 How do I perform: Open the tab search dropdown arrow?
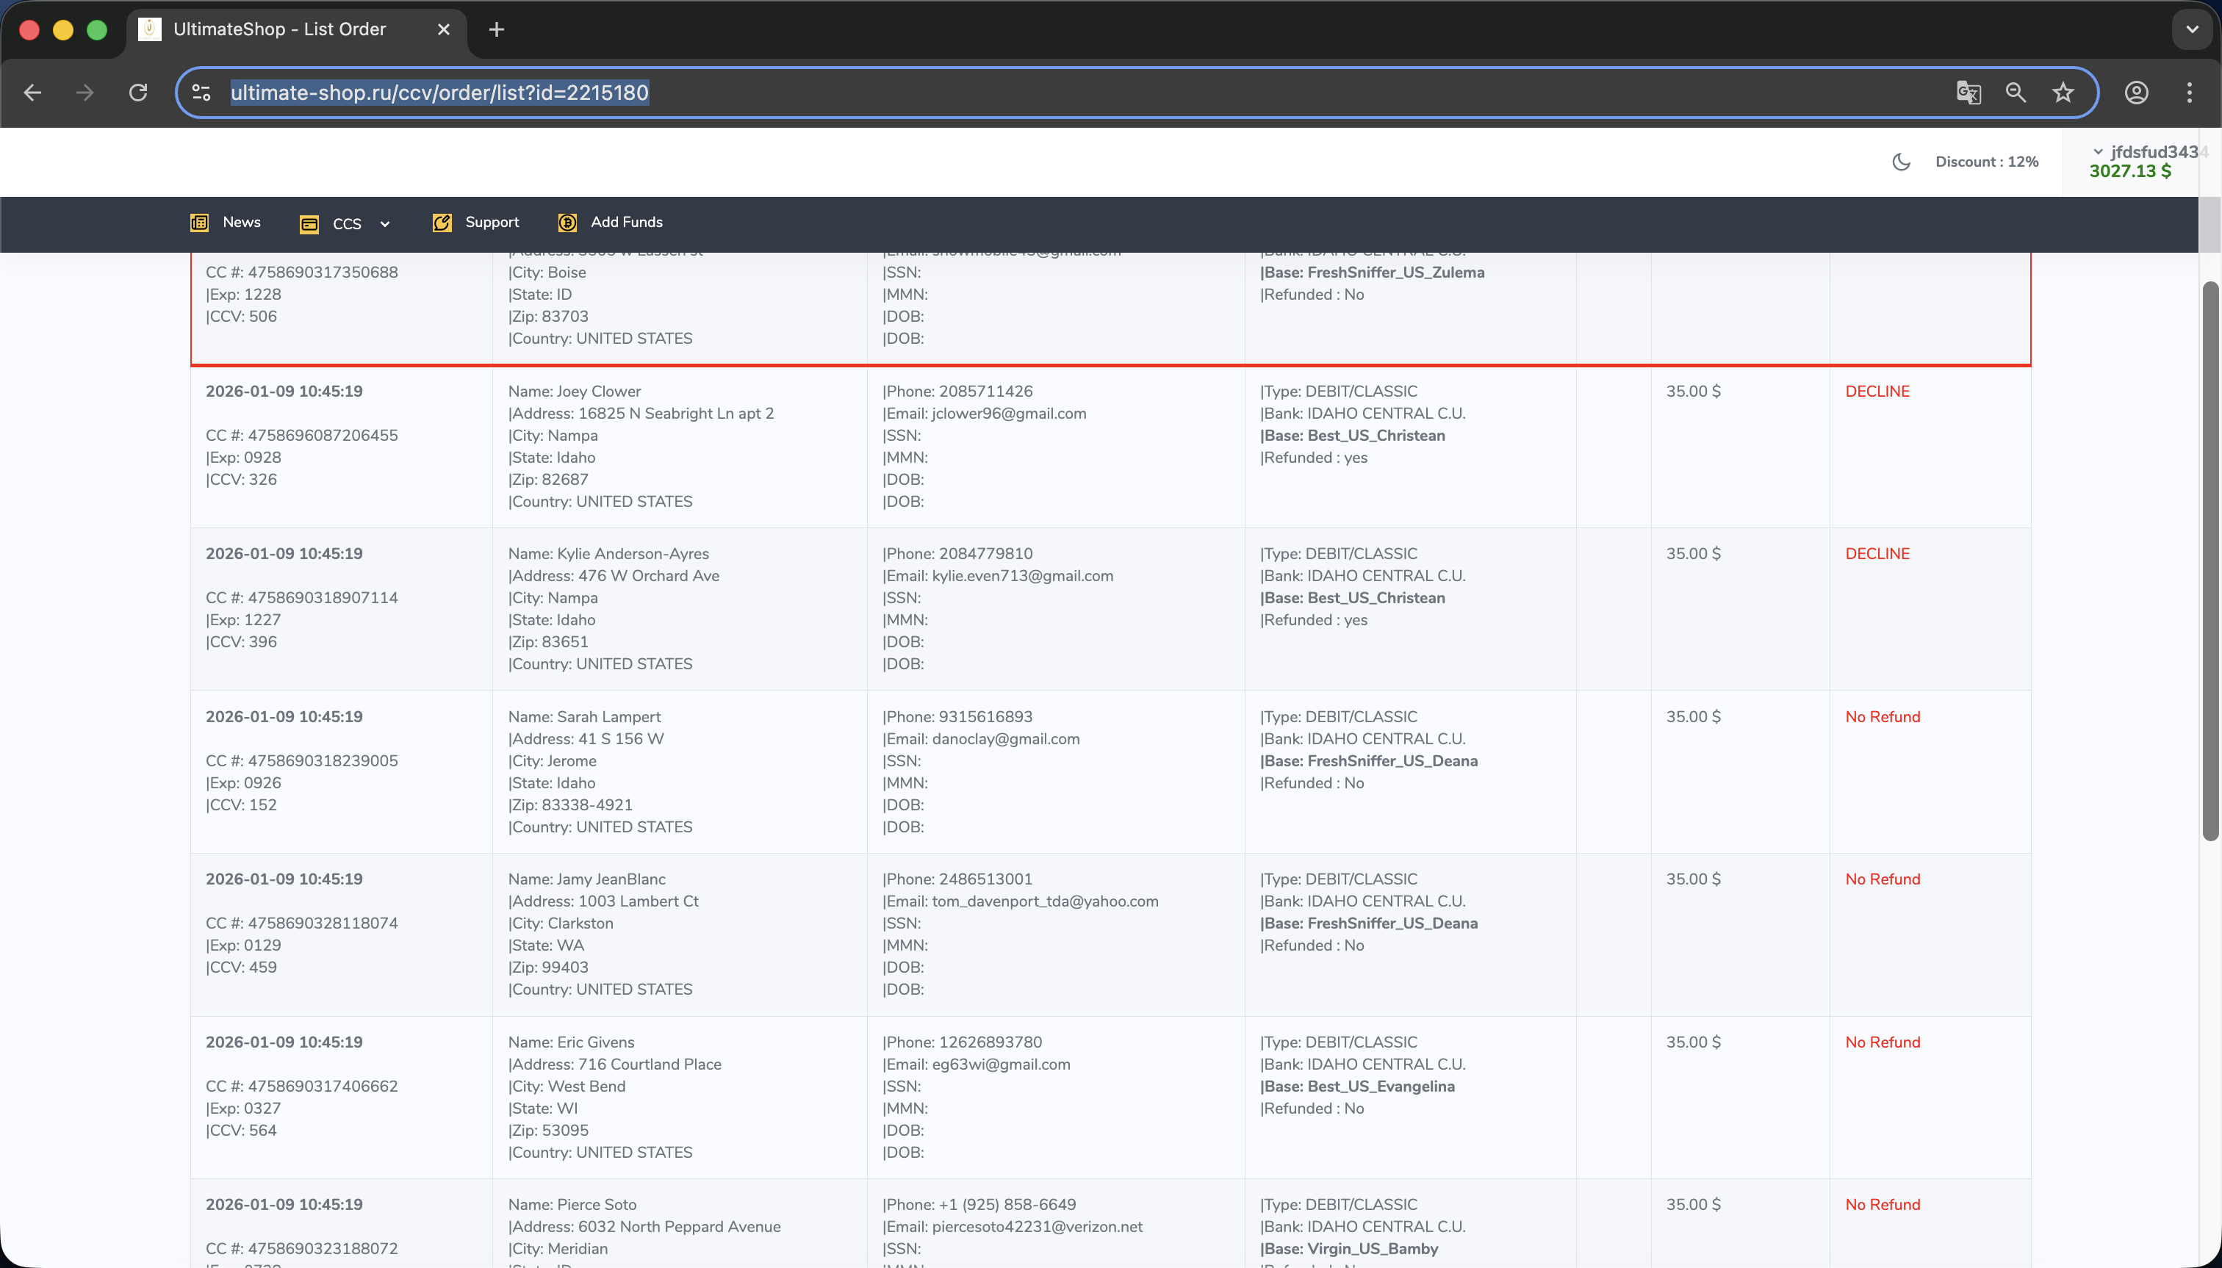click(2192, 29)
